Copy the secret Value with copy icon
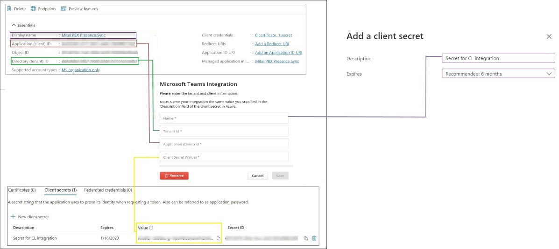Viewport: 559px width, 249px height. [219, 238]
